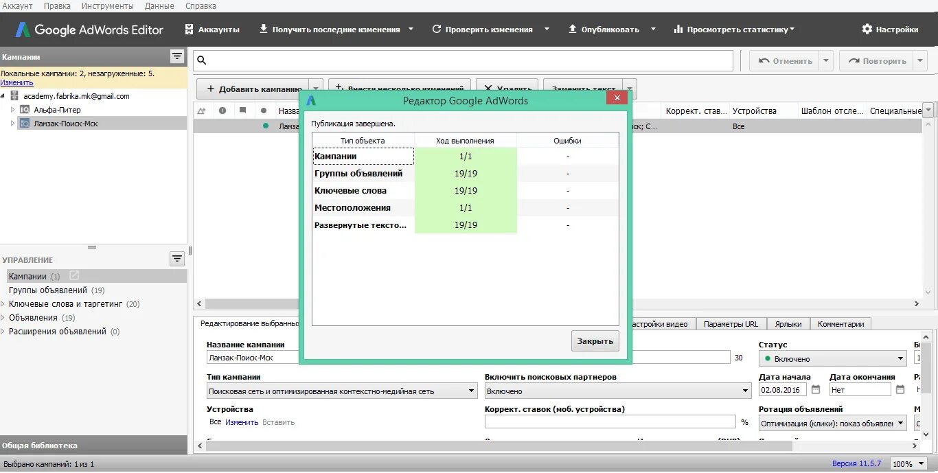Click the campaign icon beside Ламзак-Поиск-Мск
Image resolution: width=938 pixels, height=473 pixels.
tap(25, 124)
